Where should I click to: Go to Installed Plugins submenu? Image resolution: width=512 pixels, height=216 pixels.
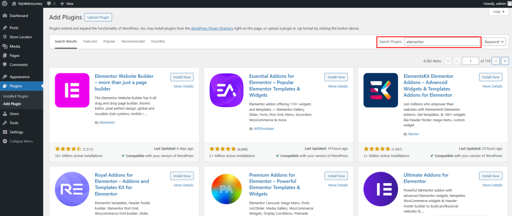(15, 96)
